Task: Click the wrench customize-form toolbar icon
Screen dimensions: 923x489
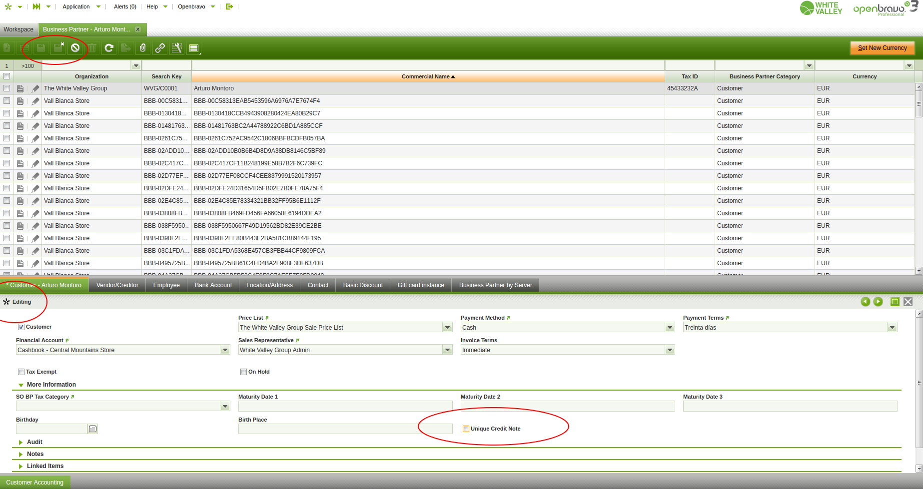Action: [x=176, y=48]
